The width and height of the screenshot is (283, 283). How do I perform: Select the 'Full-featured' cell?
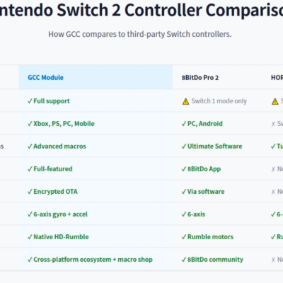96,168
